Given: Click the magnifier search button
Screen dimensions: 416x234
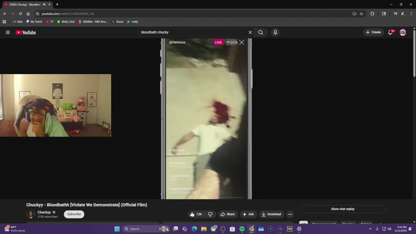Looking at the screenshot, I should [261, 32].
